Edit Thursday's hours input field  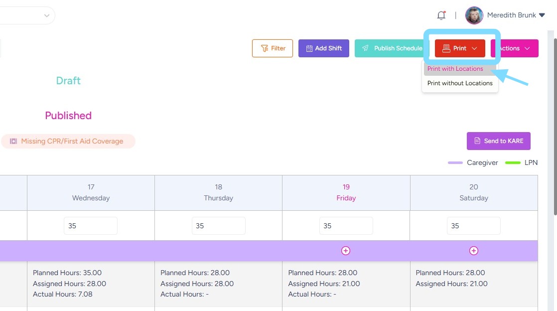[218, 226]
